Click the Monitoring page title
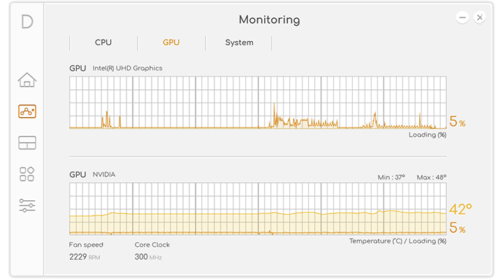 269,20
